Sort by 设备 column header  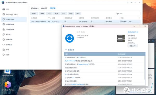tap(54, 18)
